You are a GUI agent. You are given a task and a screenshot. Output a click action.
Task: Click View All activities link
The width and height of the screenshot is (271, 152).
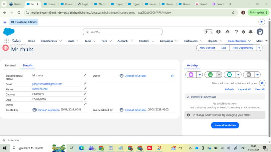tap(260, 89)
